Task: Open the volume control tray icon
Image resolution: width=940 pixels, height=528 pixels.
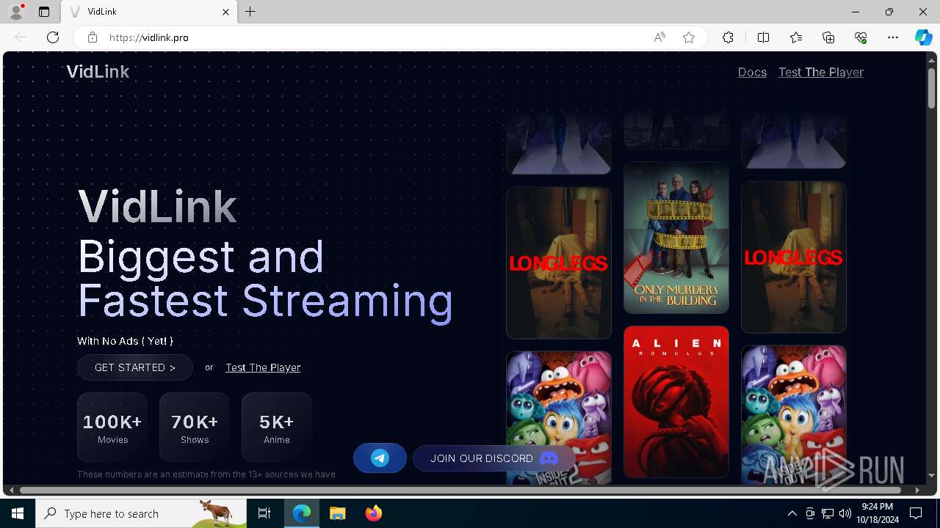Action: click(x=845, y=513)
